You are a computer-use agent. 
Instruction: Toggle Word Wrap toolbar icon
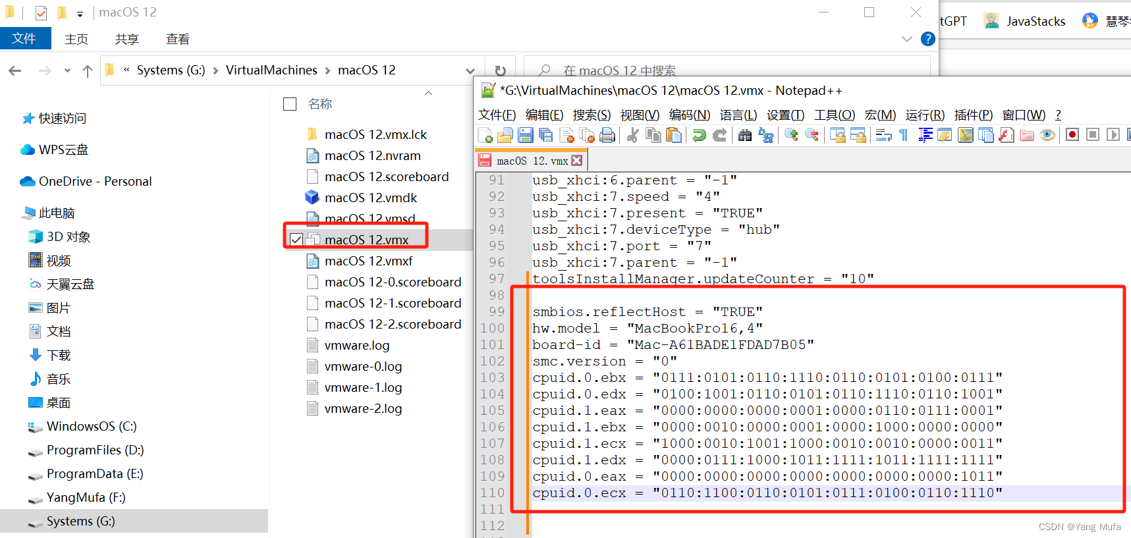coord(883,135)
